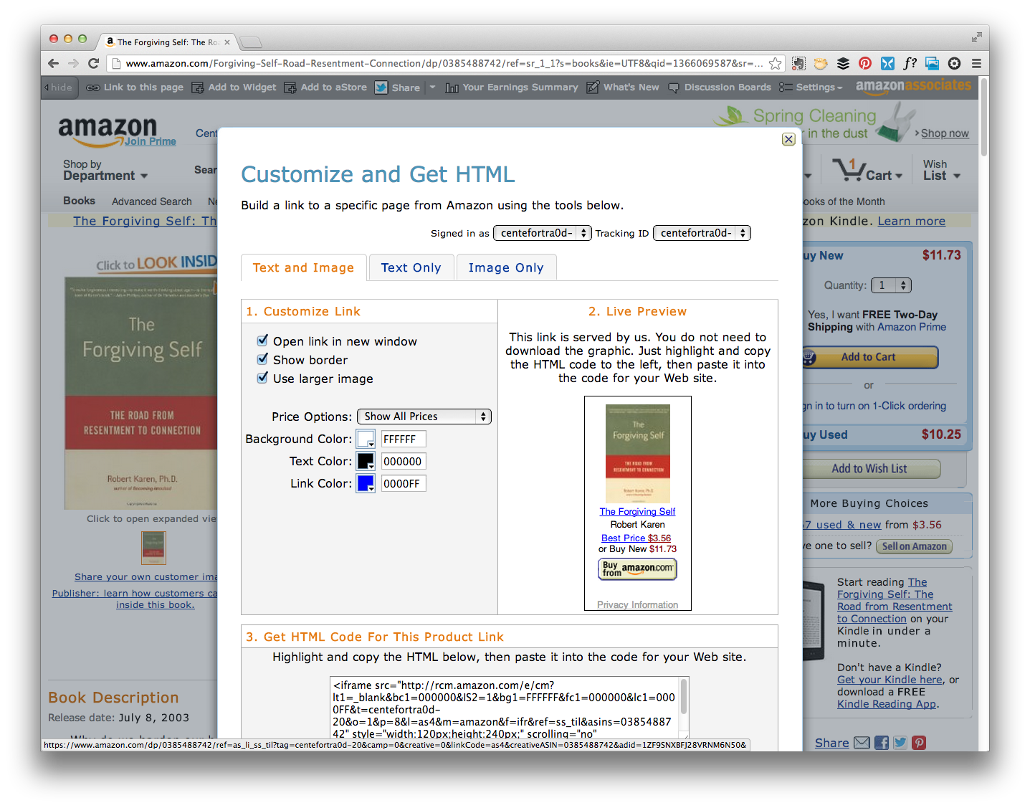Open the Quantity dropdown

pyautogui.click(x=891, y=285)
